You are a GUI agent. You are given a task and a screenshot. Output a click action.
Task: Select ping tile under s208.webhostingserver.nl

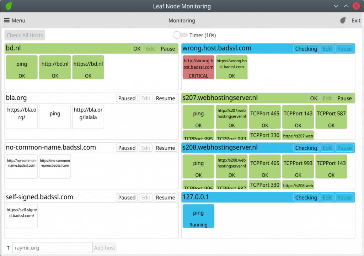(x=198, y=167)
